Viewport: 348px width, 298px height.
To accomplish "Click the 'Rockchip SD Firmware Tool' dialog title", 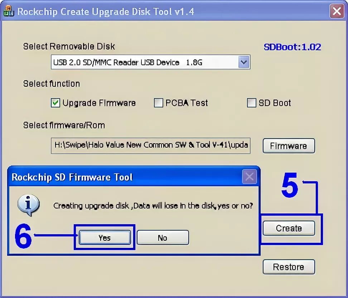I will click(72, 177).
